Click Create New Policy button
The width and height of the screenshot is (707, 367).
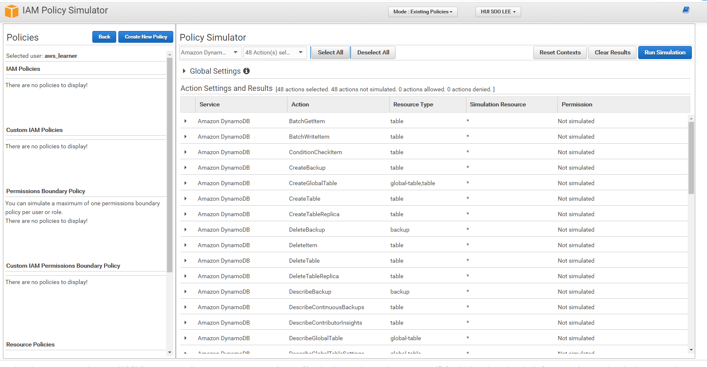(146, 37)
